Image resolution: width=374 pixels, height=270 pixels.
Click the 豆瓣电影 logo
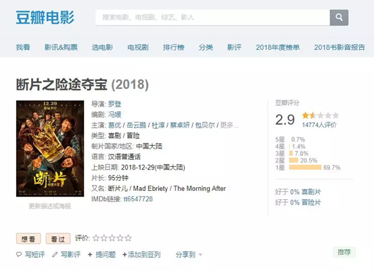click(x=45, y=18)
